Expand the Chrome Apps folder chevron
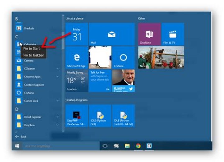 point(58,76)
